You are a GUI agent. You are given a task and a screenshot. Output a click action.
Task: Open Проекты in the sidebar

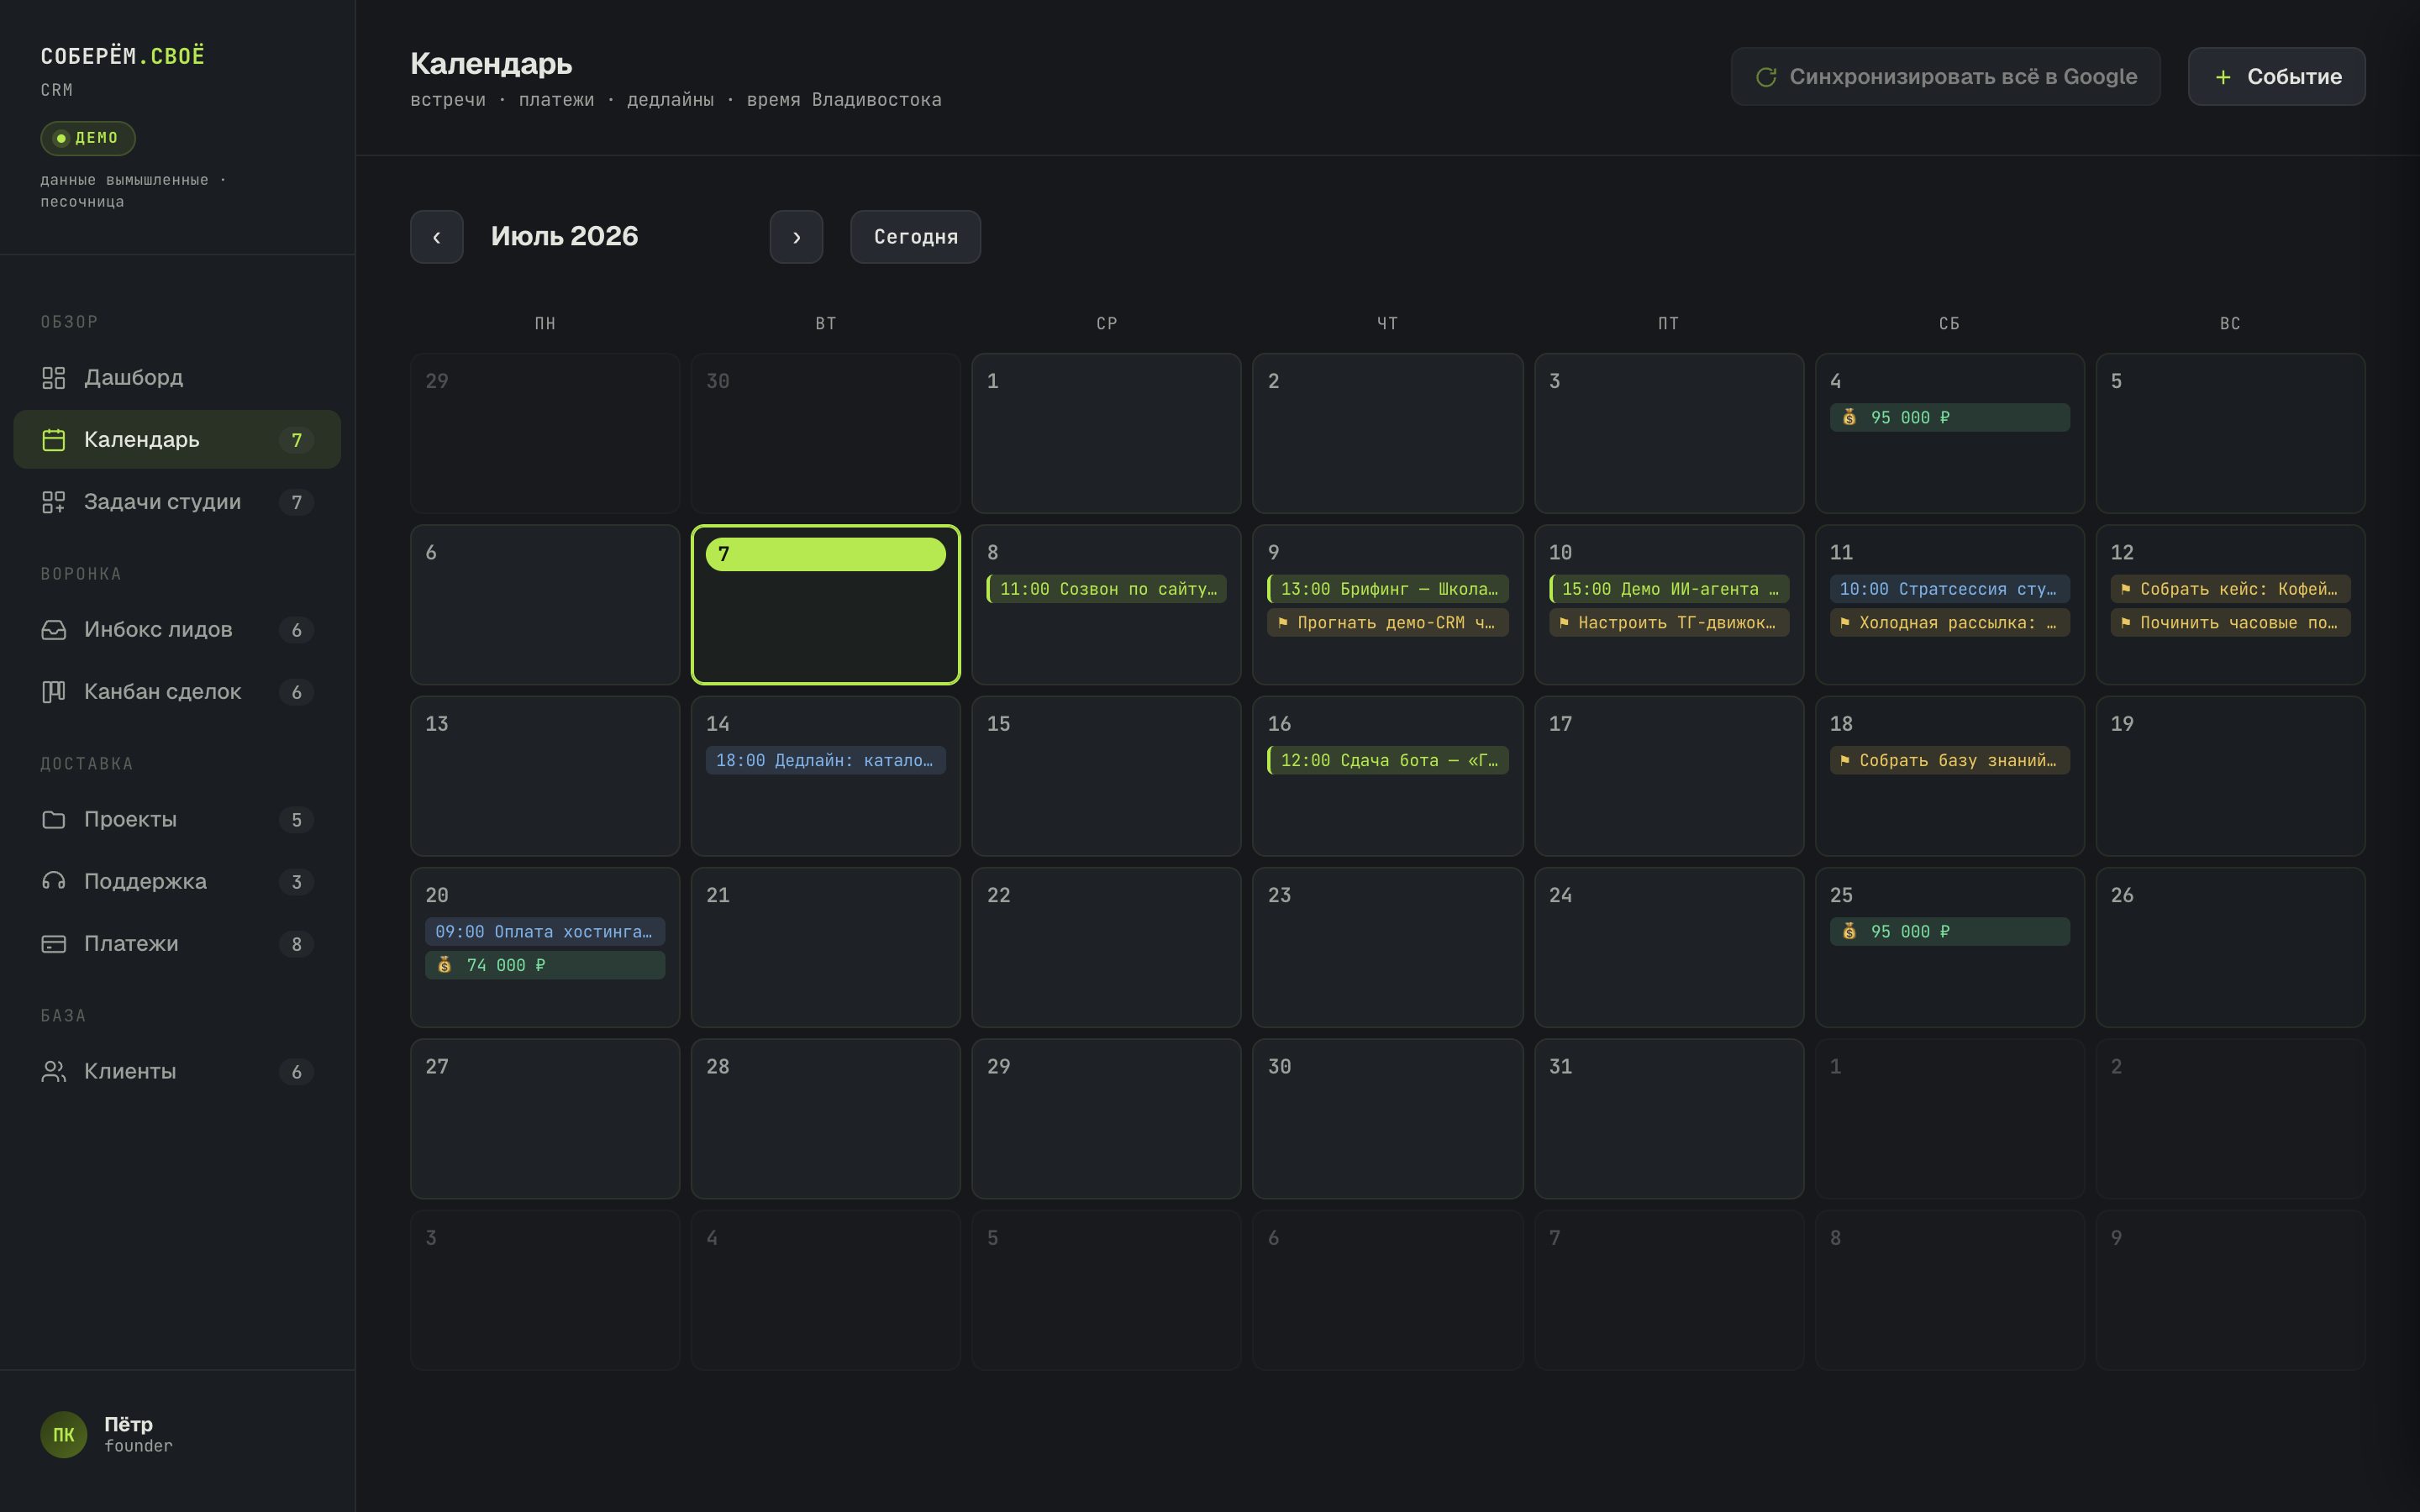coord(177,820)
